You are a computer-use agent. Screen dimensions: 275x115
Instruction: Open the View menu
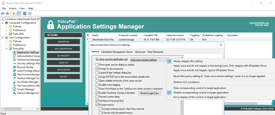(22, 8)
